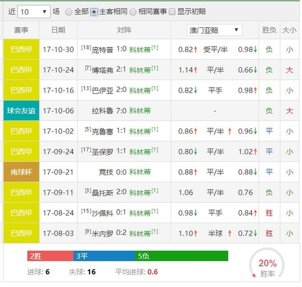Screen dimensions: 302x287
Task: Click 科林蒂 in the 17-10-30 row
Action: point(140,50)
